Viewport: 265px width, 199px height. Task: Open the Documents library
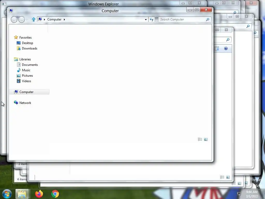30,65
